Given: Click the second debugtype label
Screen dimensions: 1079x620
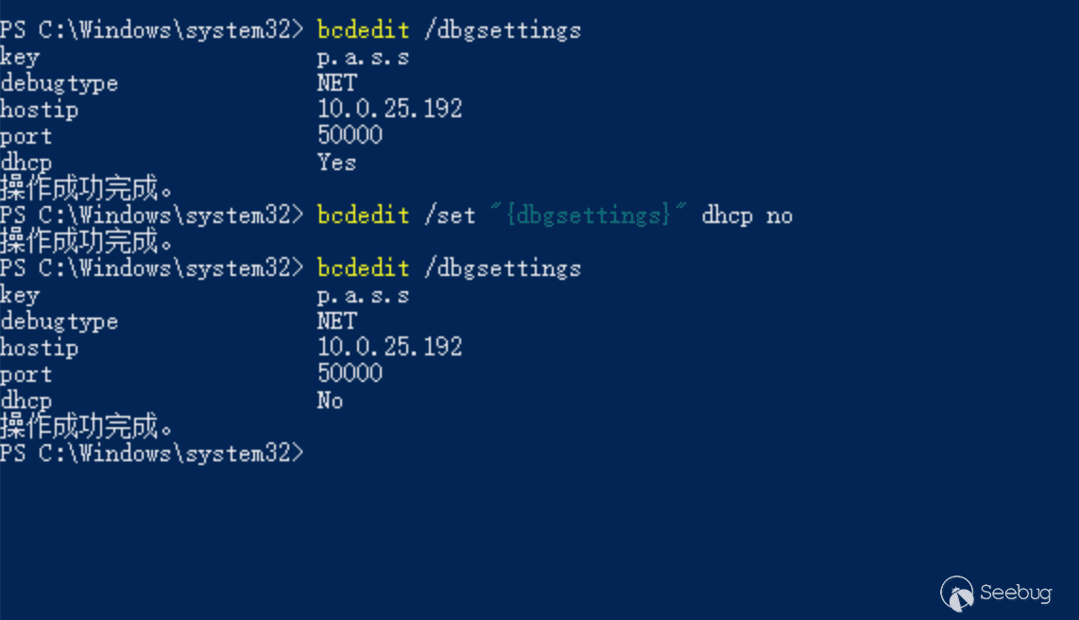Looking at the screenshot, I should (60, 322).
